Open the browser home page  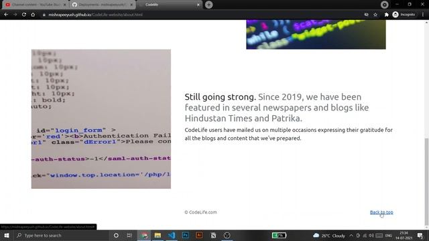coord(33,15)
